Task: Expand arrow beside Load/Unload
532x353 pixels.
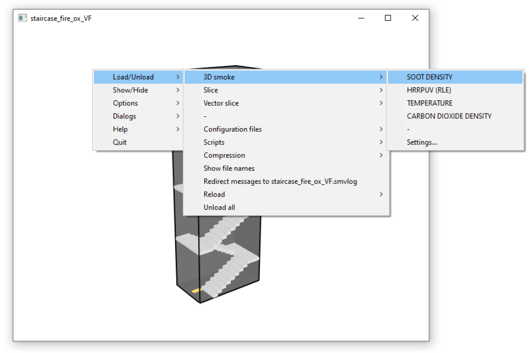Action: pos(178,77)
